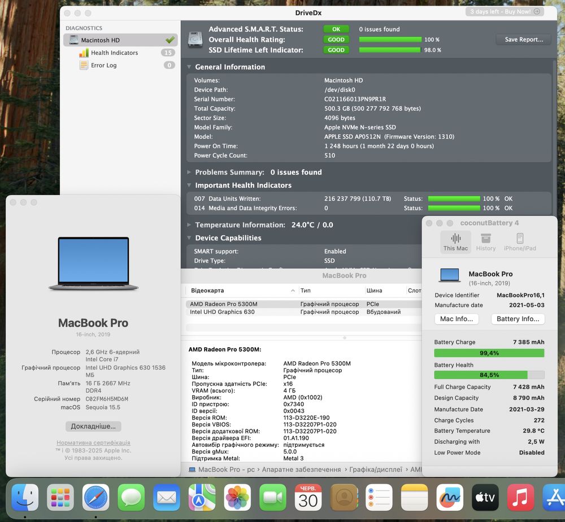Screen dimensions: 565x522
Task: Click green checkmark next to Macintosh HD
Action: click(169, 40)
